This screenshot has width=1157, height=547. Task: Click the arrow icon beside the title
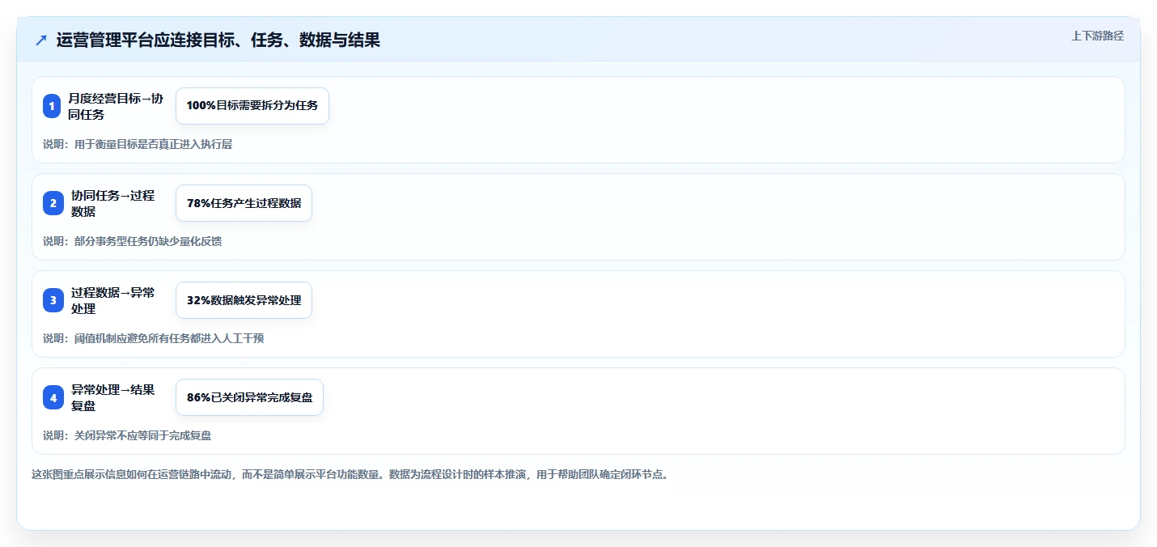[41, 40]
